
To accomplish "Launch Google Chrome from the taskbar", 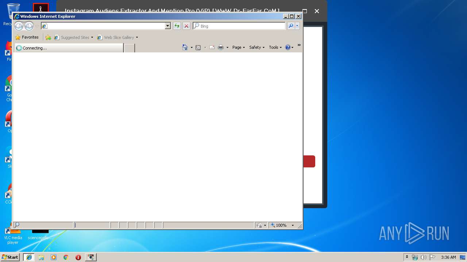I will click(66, 257).
